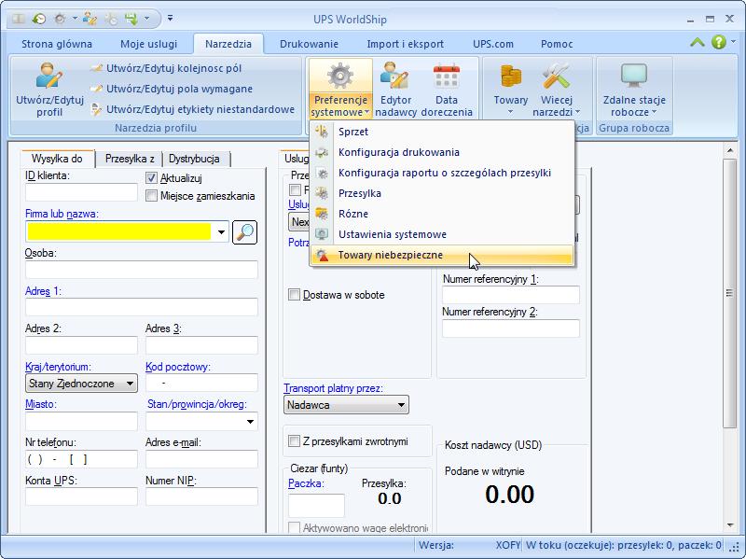Click the history clock icon in quick toolbar

coord(38,19)
